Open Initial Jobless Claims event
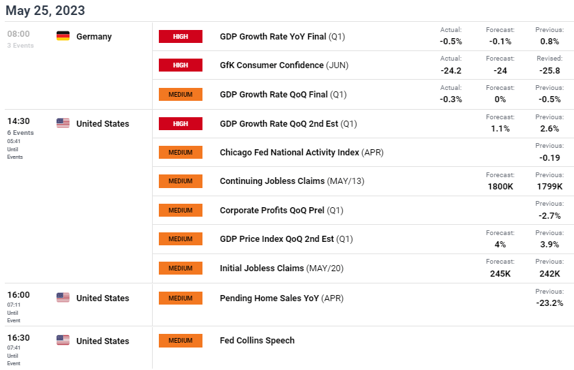Screen dimensions: 574x370 coord(282,268)
